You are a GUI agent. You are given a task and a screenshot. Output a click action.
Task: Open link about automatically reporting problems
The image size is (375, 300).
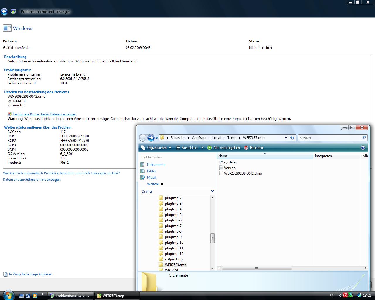click(x=61, y=173)
